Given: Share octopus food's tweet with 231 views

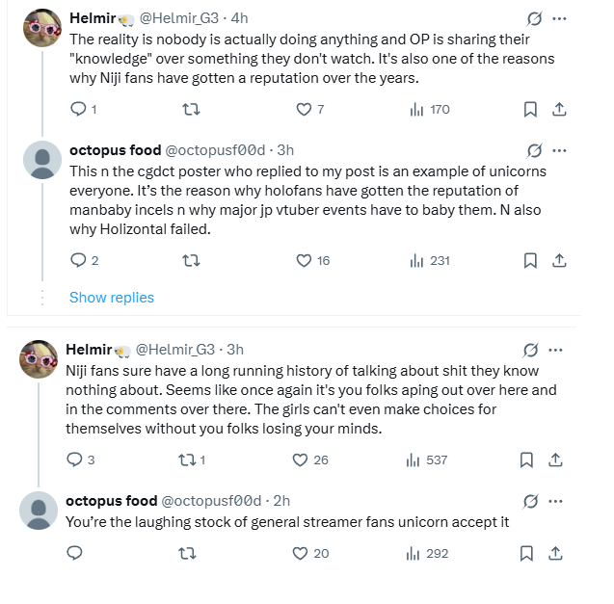Looking at the screenshot, I should [557, 260].
